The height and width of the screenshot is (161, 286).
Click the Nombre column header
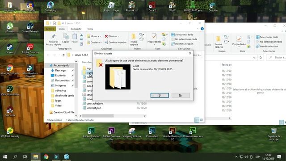tap(87, 62)
